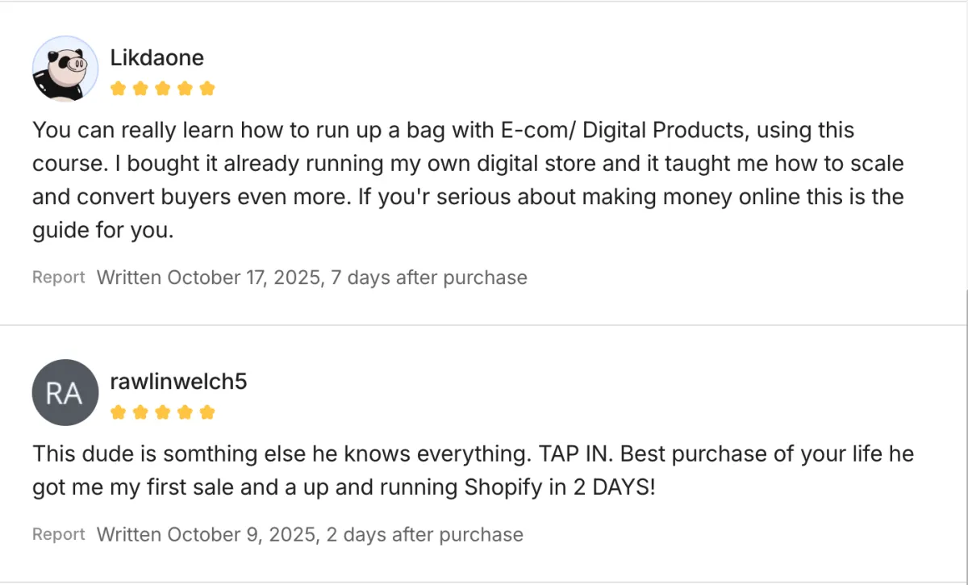The width and height of the screenshot is (968, 585).
Task: Click second star in Likdaone's rating
Action: (140, 88)
